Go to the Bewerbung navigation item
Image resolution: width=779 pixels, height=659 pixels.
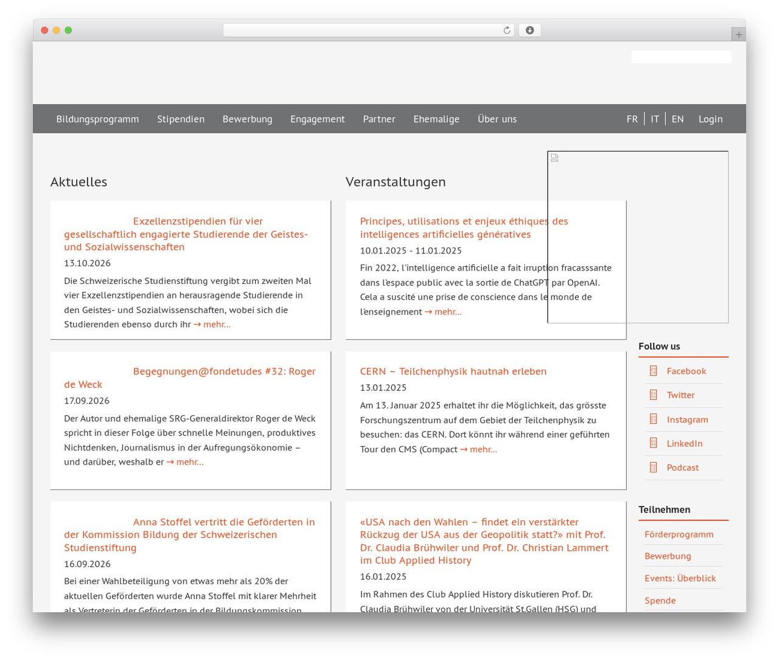point(247,119)
